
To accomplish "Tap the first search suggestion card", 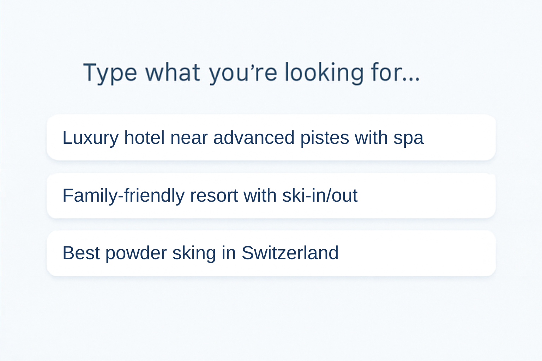I will point(271,137).
